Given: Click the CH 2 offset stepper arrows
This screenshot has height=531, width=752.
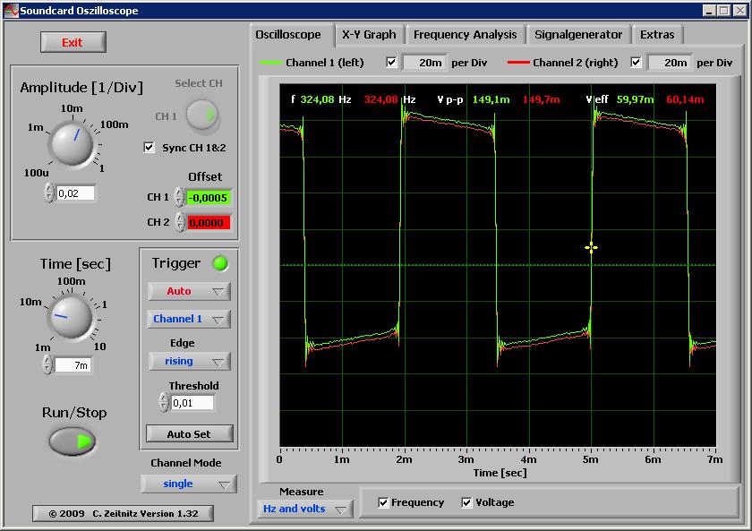Looking at the screenshot, I should [x=179, y=222].
